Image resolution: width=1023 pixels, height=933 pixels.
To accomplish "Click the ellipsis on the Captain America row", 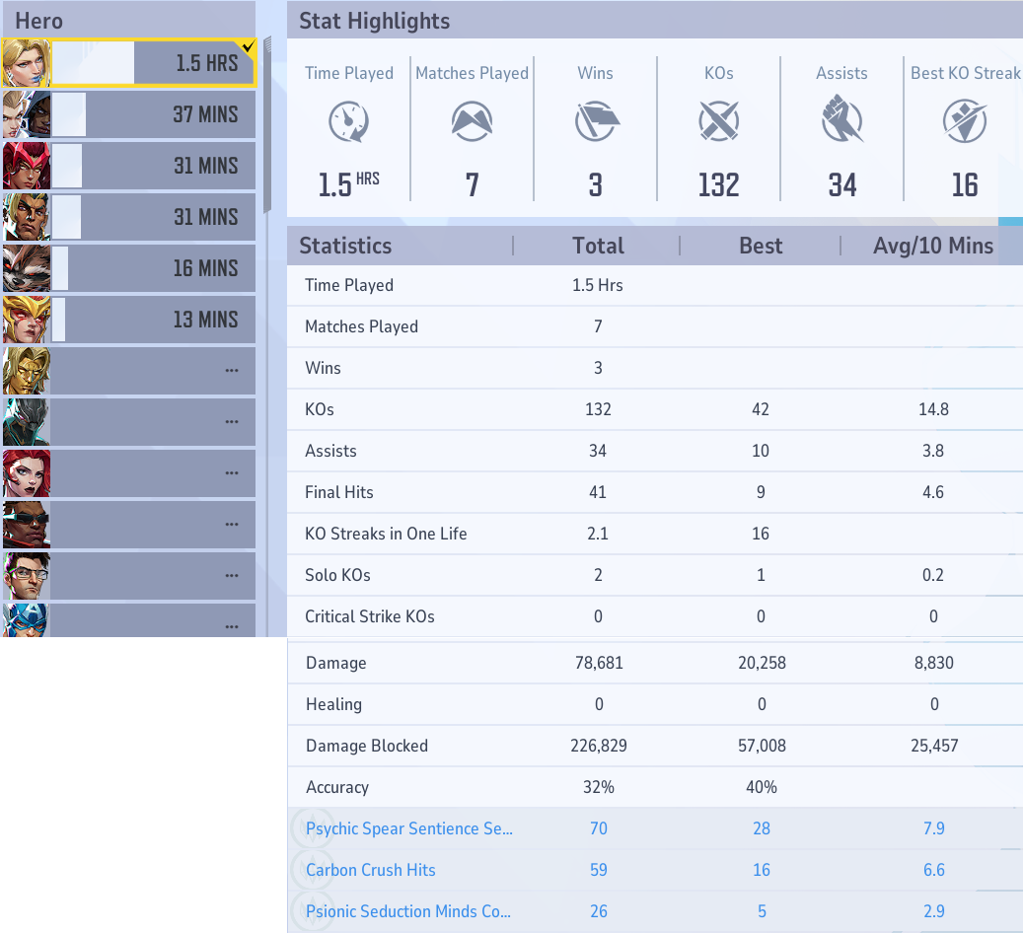I will [232, 627].
